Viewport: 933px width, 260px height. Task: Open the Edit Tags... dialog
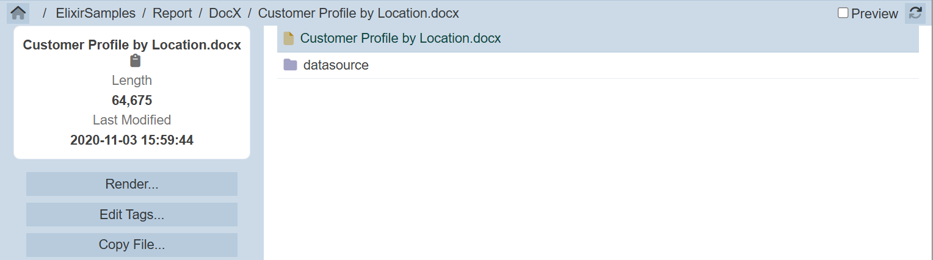(132, 215)
